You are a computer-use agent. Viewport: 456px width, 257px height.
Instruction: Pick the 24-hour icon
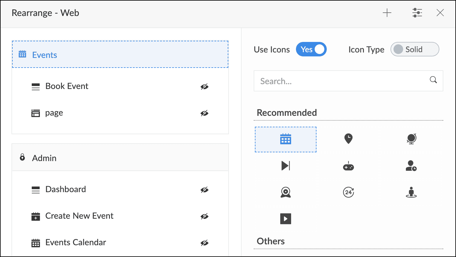[348, 192]
